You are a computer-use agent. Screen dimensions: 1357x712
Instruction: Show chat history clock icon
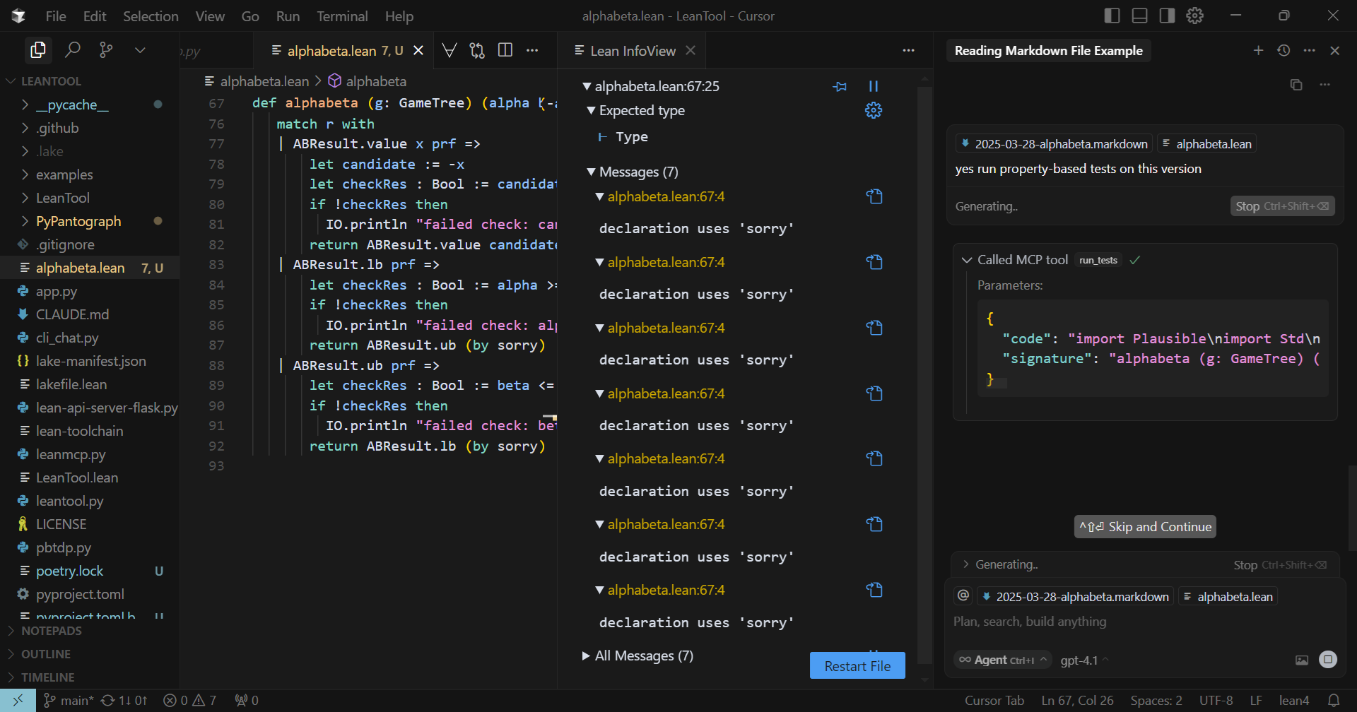(1283, 50)
